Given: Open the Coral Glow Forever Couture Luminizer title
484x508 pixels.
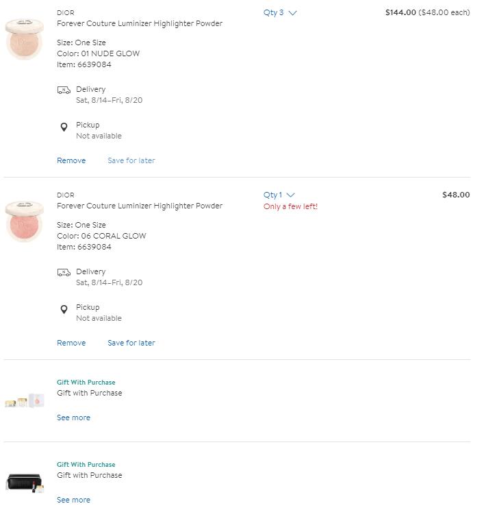Looking at the screenshot, I should [x=140, y=206].
